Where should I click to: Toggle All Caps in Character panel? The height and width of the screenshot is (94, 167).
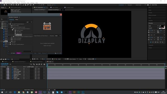156,42
